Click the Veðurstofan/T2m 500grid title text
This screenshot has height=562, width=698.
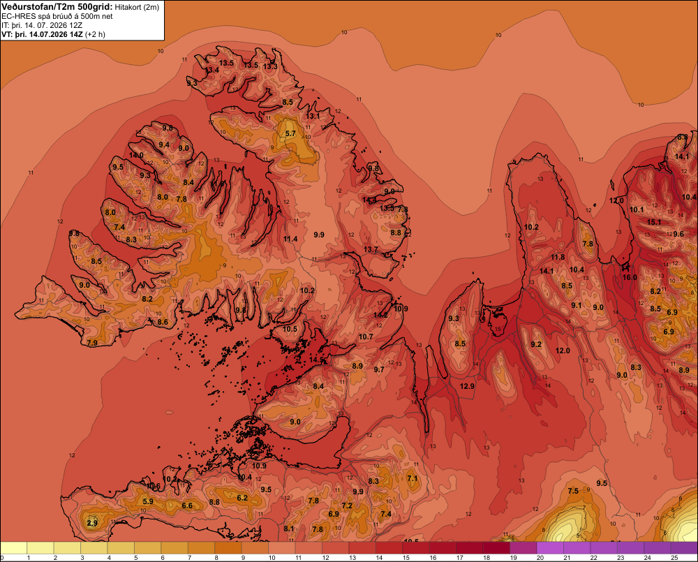[x=57, y=7]
